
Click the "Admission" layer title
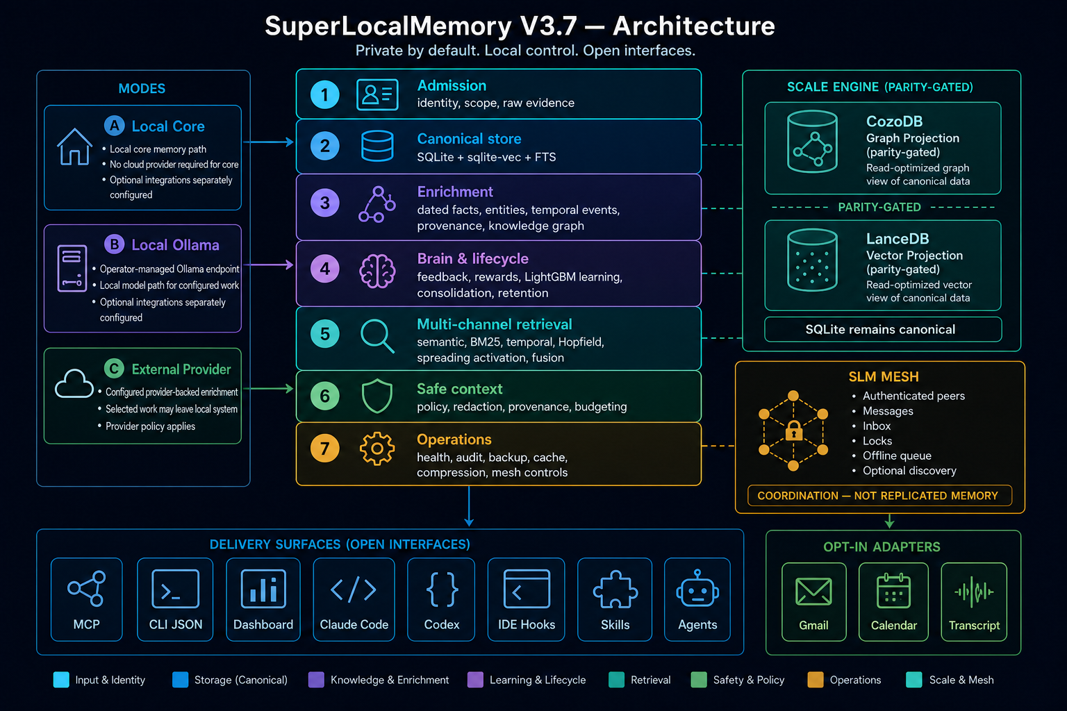[x=452, y=85]
